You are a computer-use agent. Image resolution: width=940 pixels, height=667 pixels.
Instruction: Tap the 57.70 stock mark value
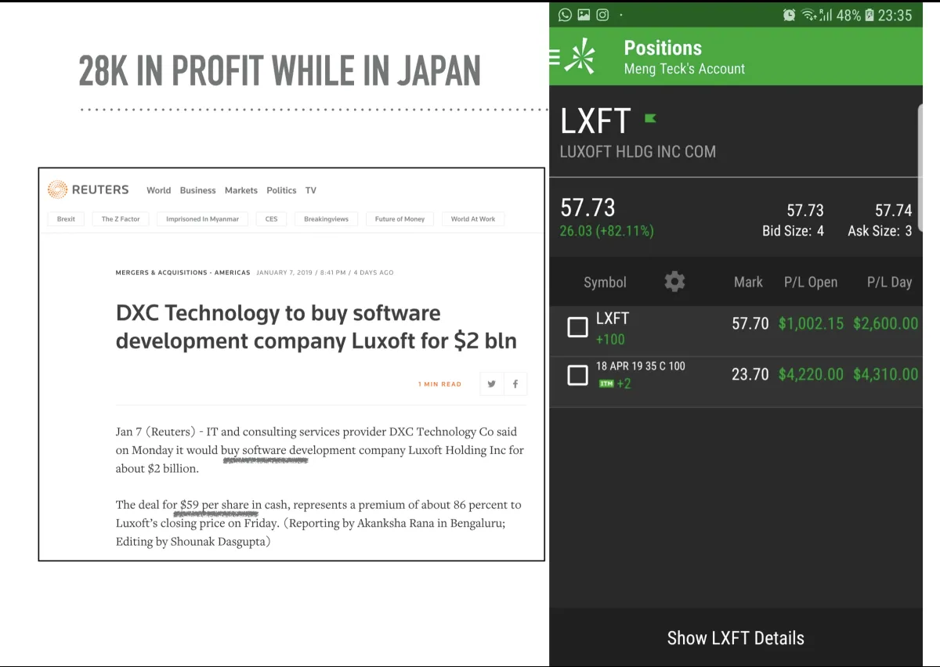750,323
